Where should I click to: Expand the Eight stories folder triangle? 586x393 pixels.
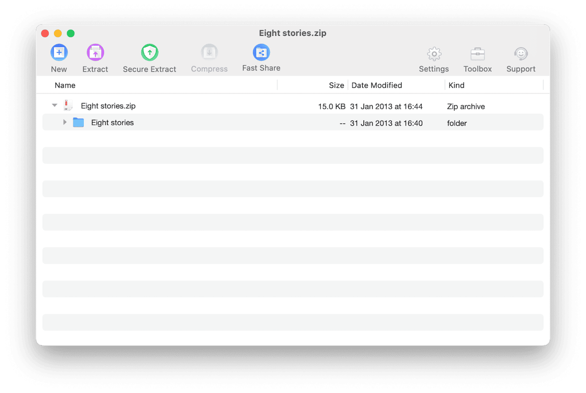pyautogui.click(x=65, y=122)
